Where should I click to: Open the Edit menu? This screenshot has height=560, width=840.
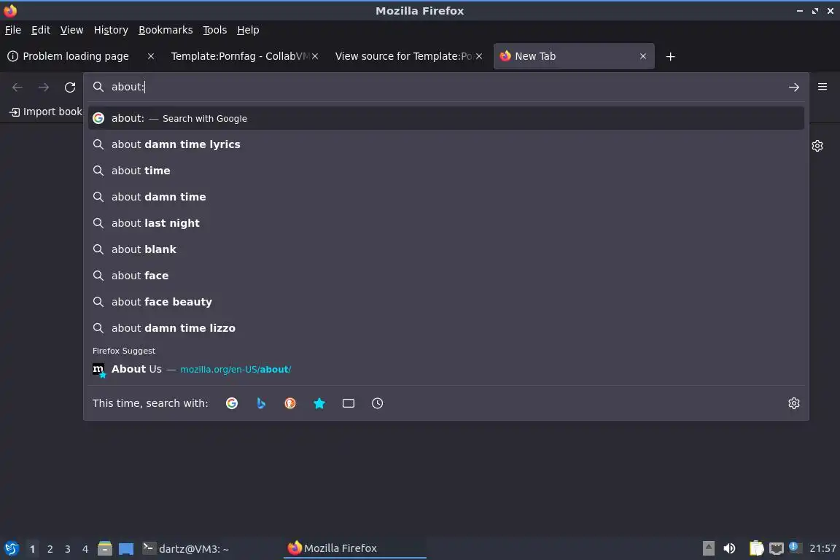coord(41,30)
